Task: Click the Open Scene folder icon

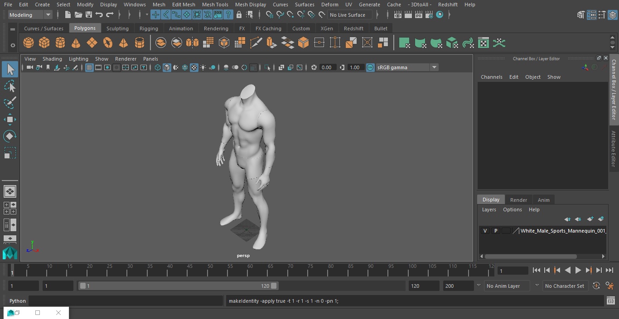Action: (x=78, y=15)
